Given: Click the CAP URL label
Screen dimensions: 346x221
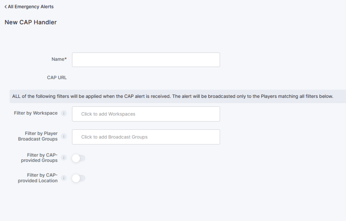Looking at the screenshot, I should click(57, 78).
